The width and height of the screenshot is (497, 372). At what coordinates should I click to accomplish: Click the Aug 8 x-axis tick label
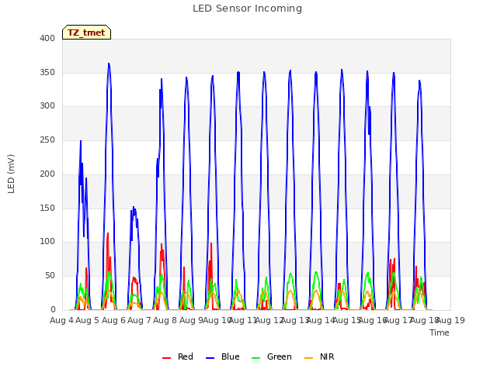[165, 320]
